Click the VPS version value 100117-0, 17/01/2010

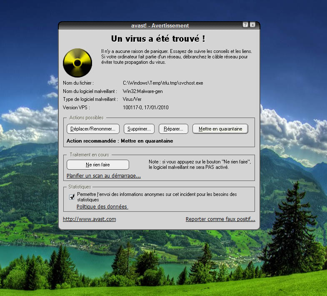(x=145, y=108)
